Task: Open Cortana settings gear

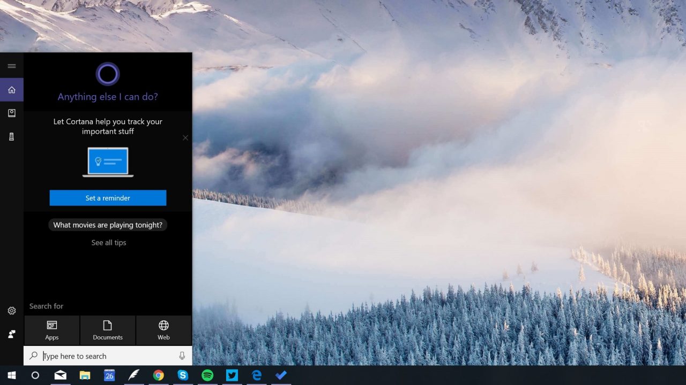Action: [x=12, y=311]
